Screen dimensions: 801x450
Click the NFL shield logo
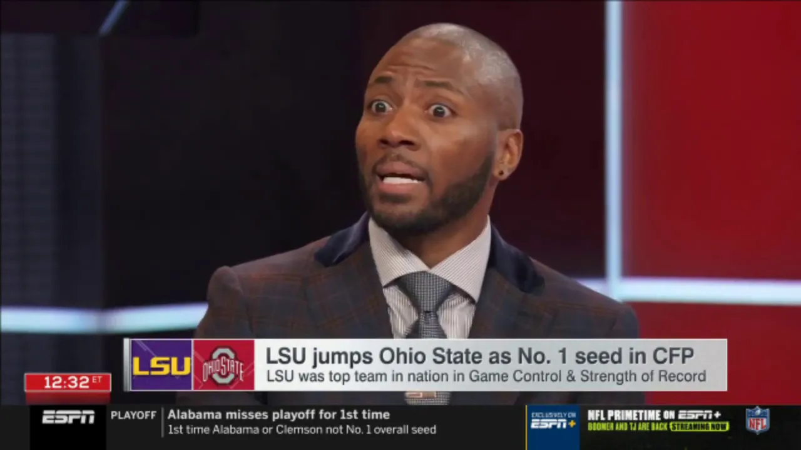click(x=757, y=420)
